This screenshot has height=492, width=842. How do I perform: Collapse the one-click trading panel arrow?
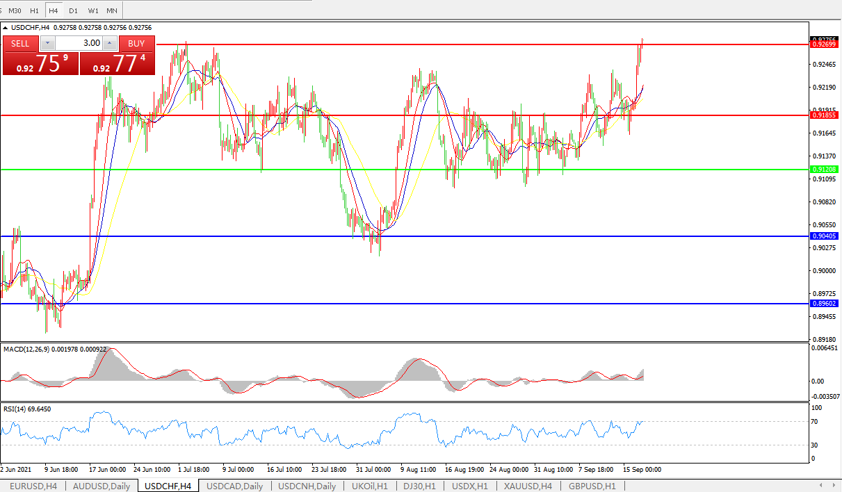pyautogui.click(x=6, y=28)
